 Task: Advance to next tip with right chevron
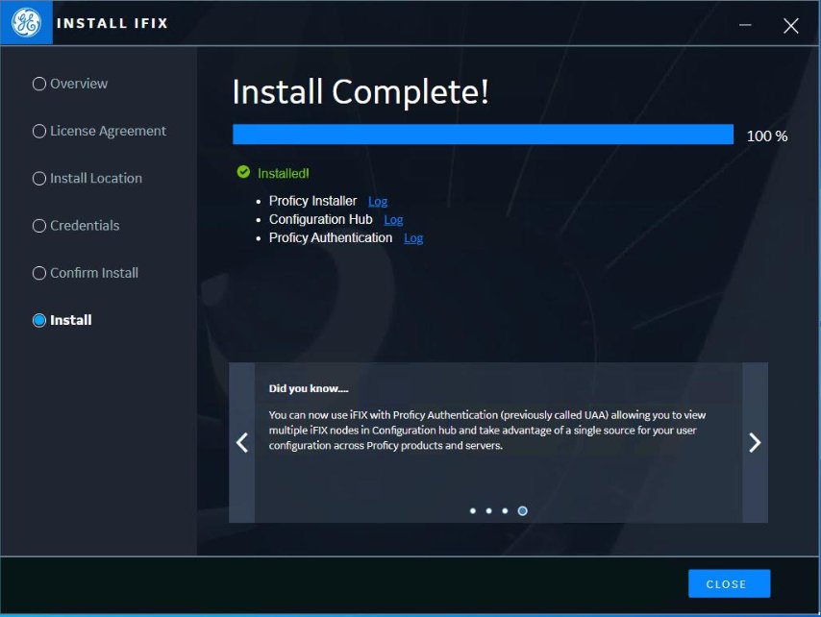755,443
